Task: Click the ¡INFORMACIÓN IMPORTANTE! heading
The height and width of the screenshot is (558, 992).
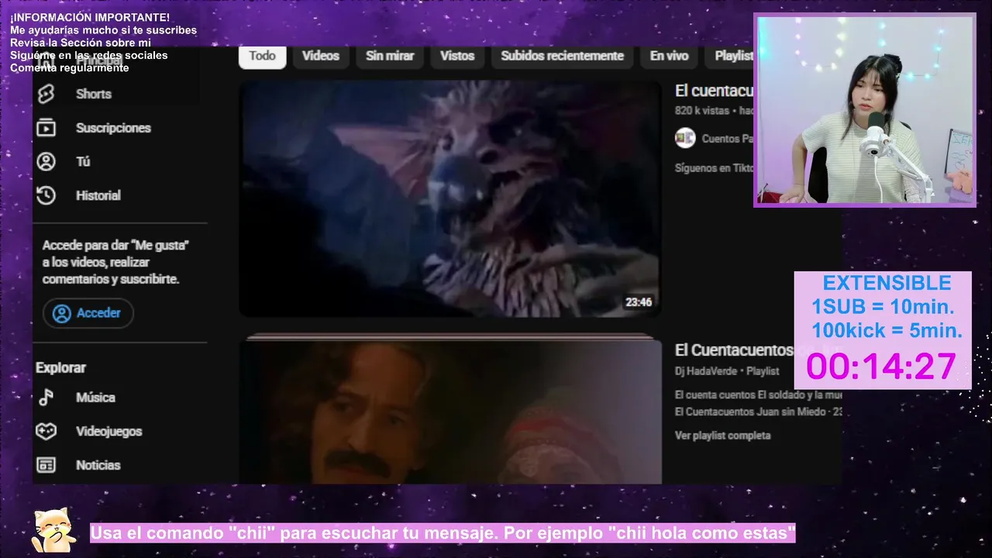Action: coord(90,17)
